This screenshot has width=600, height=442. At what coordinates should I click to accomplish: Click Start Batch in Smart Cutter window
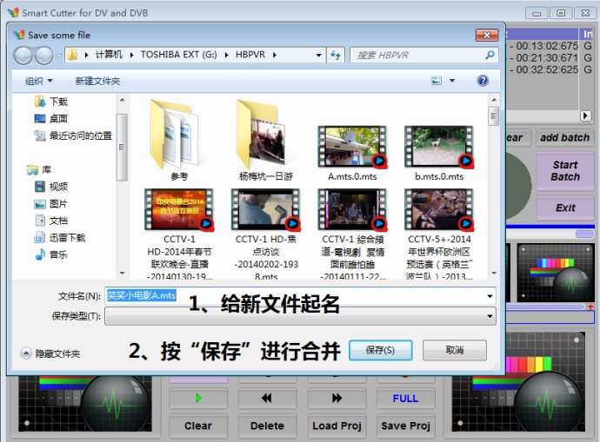[565, 171]
